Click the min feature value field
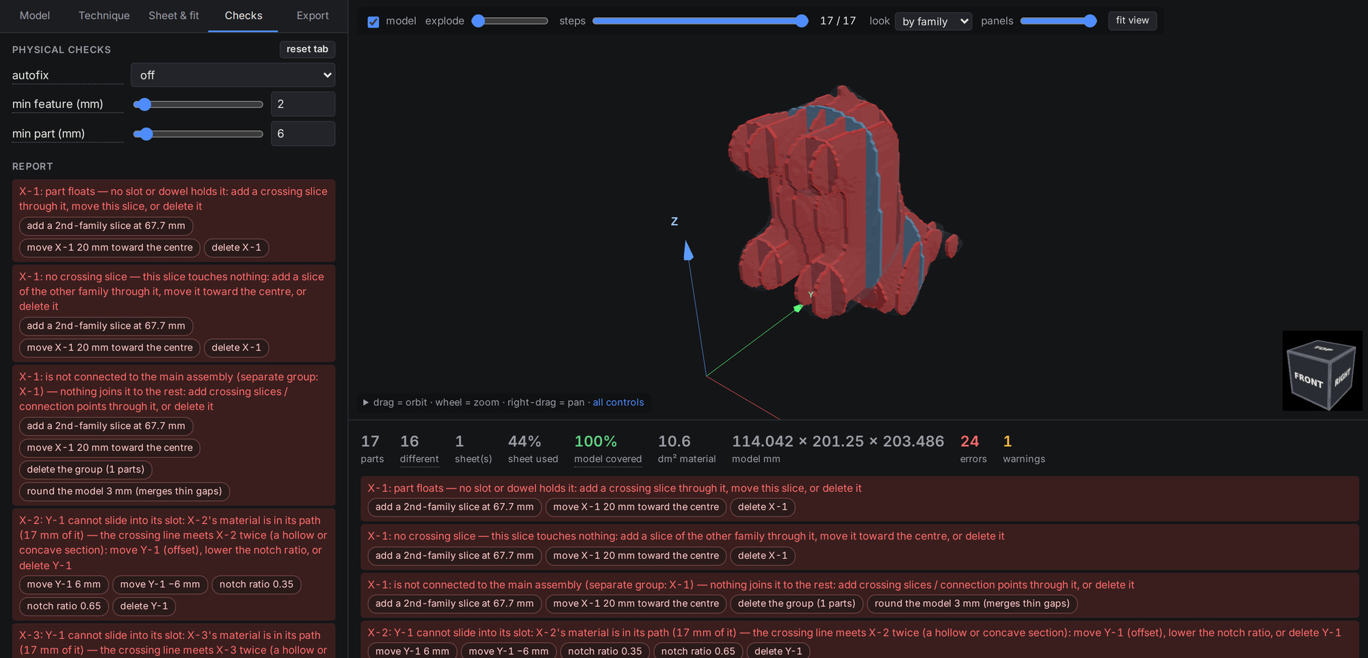1368x658 pixels. pyautogui.click(x=303, y=104)
